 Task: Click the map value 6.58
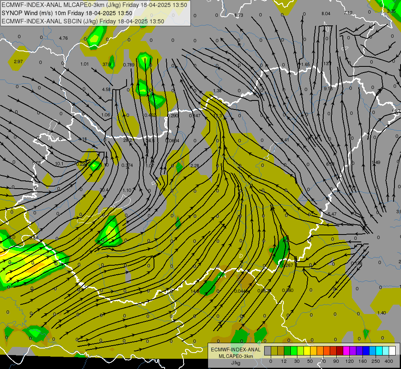pyautogui.click(x=330, y=164)
